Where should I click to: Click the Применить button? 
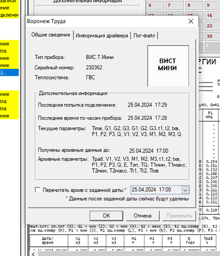[179, 216]
